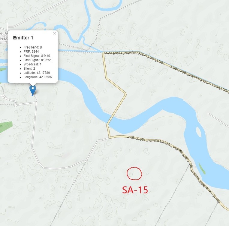Click the white oval island in the river
Screen dimensions: 229x226
[x=198, y=132]
